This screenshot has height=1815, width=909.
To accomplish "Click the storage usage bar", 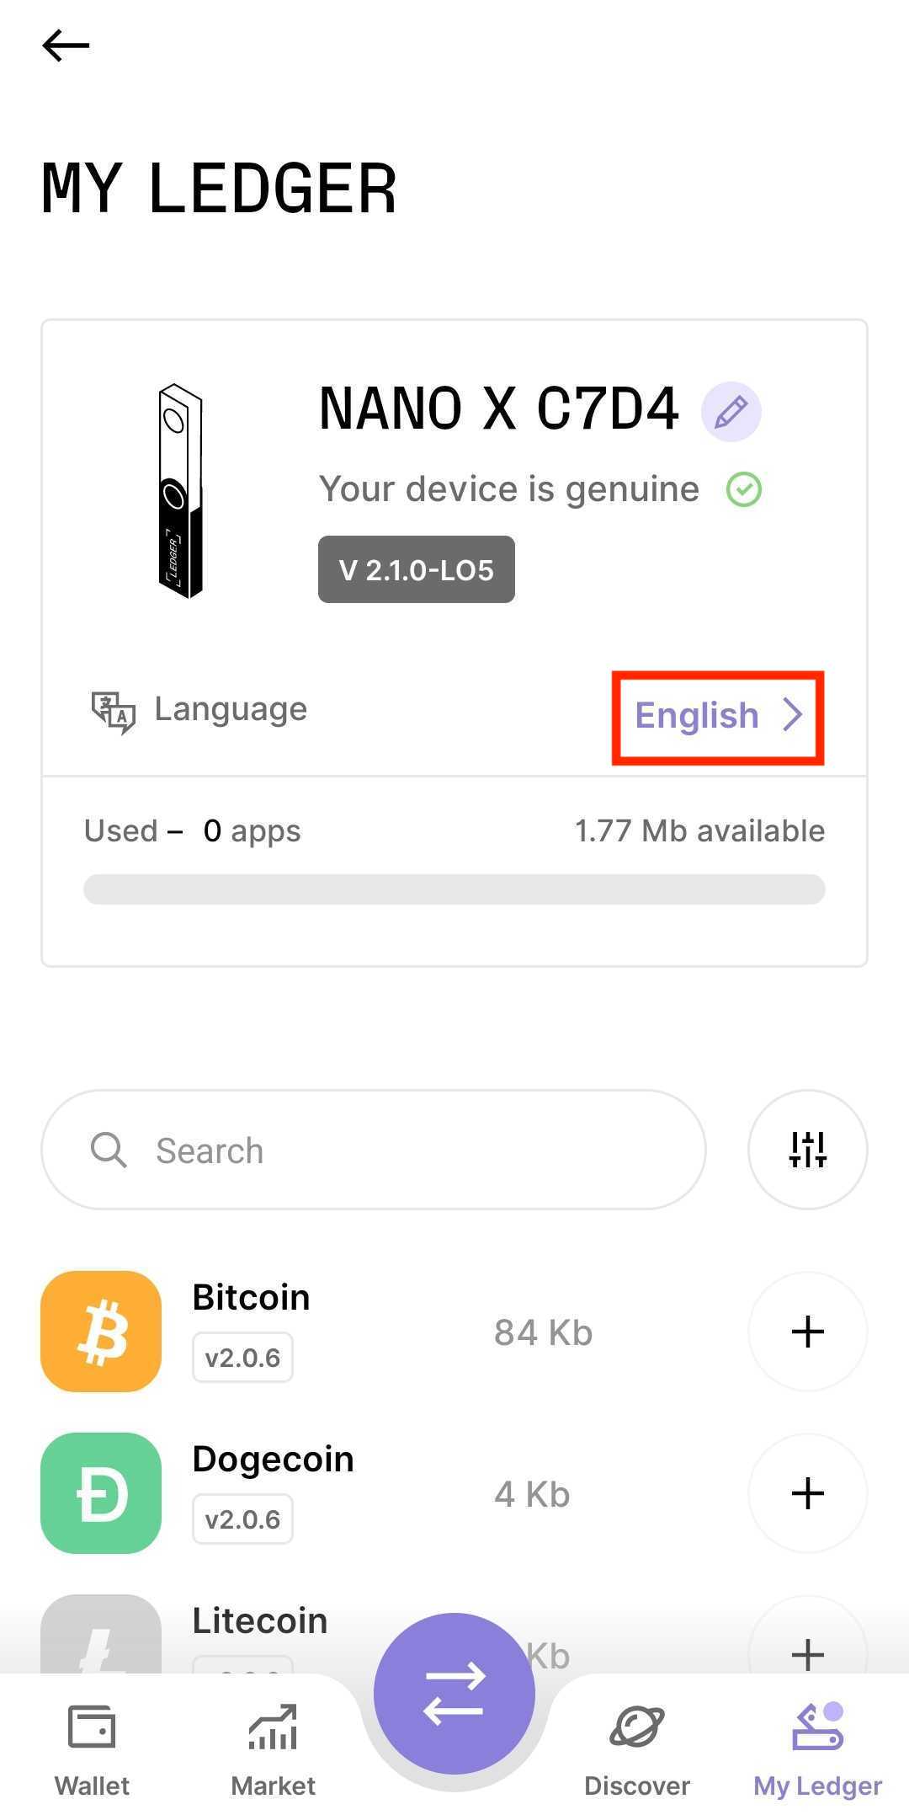I will click(x=454, y=889).
